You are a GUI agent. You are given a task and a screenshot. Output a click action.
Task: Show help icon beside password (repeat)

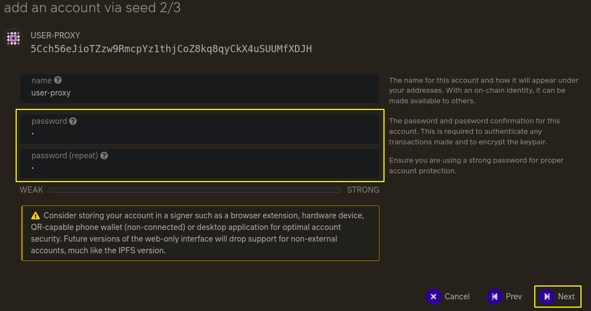pos(104,155)
